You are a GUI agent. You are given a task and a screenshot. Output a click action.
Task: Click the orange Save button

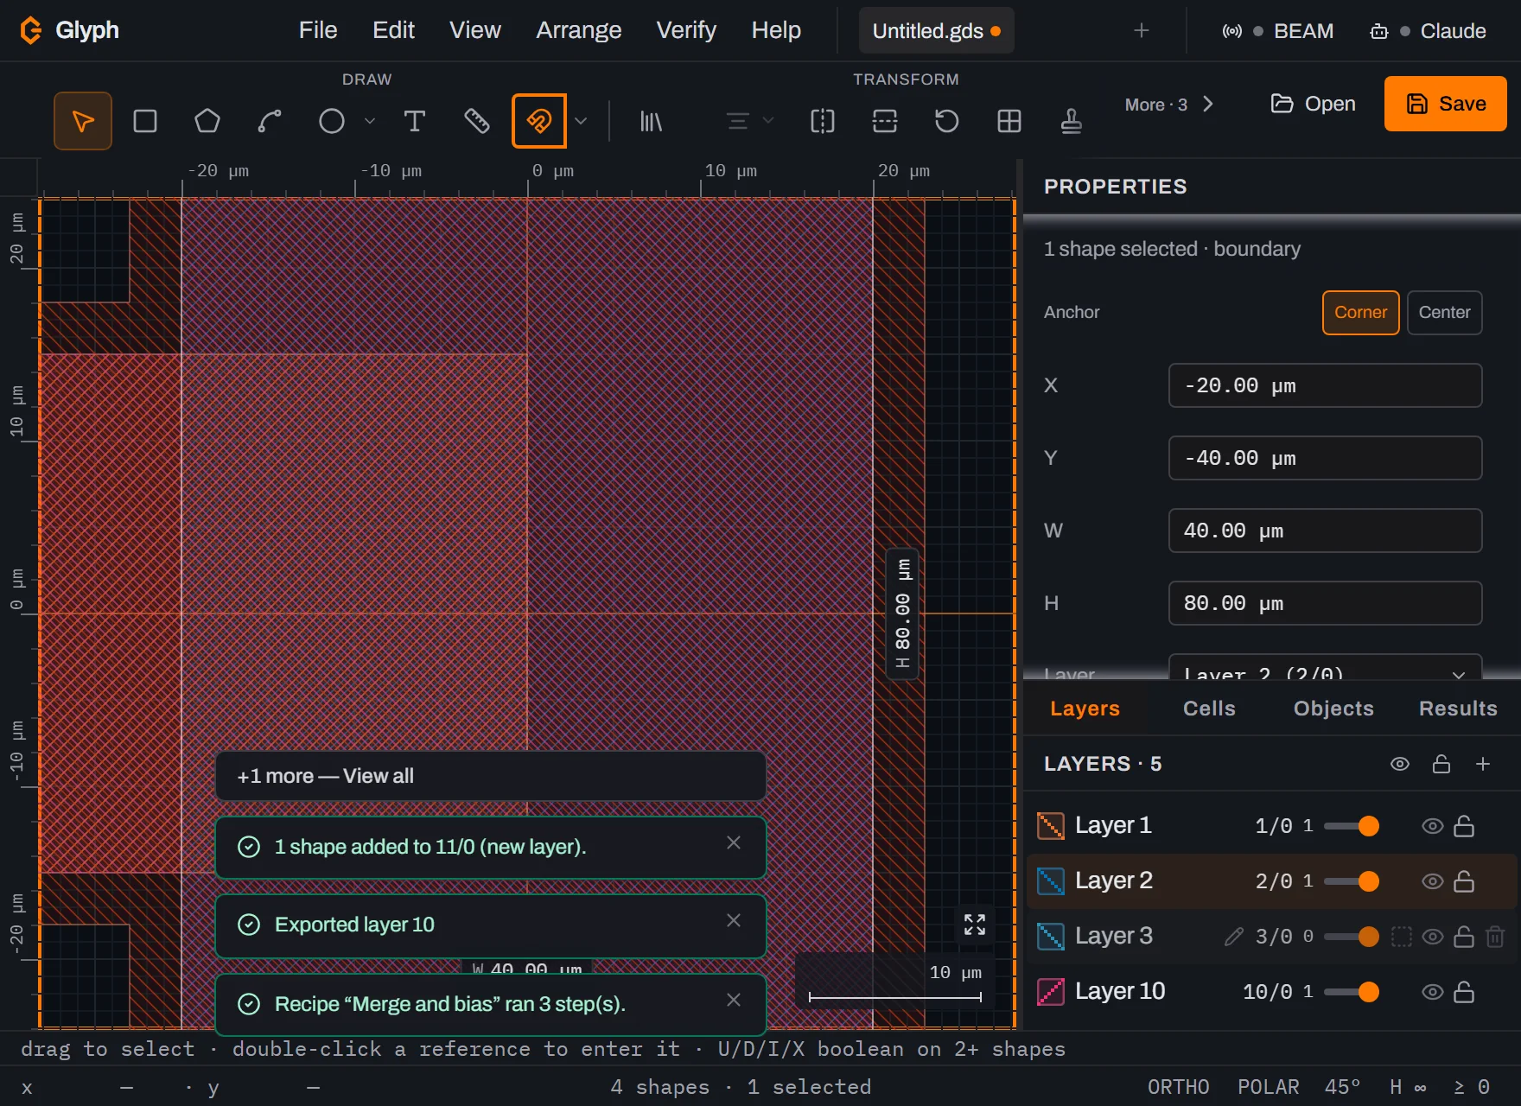(1445, 104)
